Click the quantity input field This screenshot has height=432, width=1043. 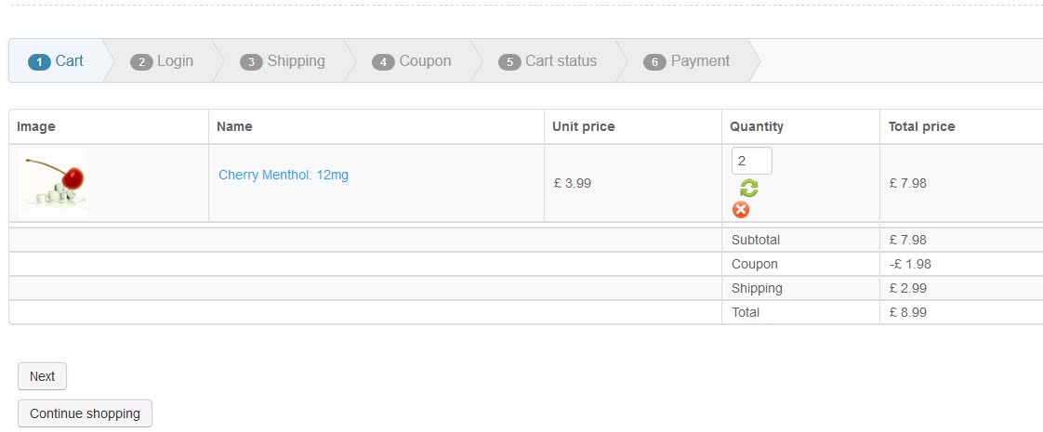[x=751, y=161]
